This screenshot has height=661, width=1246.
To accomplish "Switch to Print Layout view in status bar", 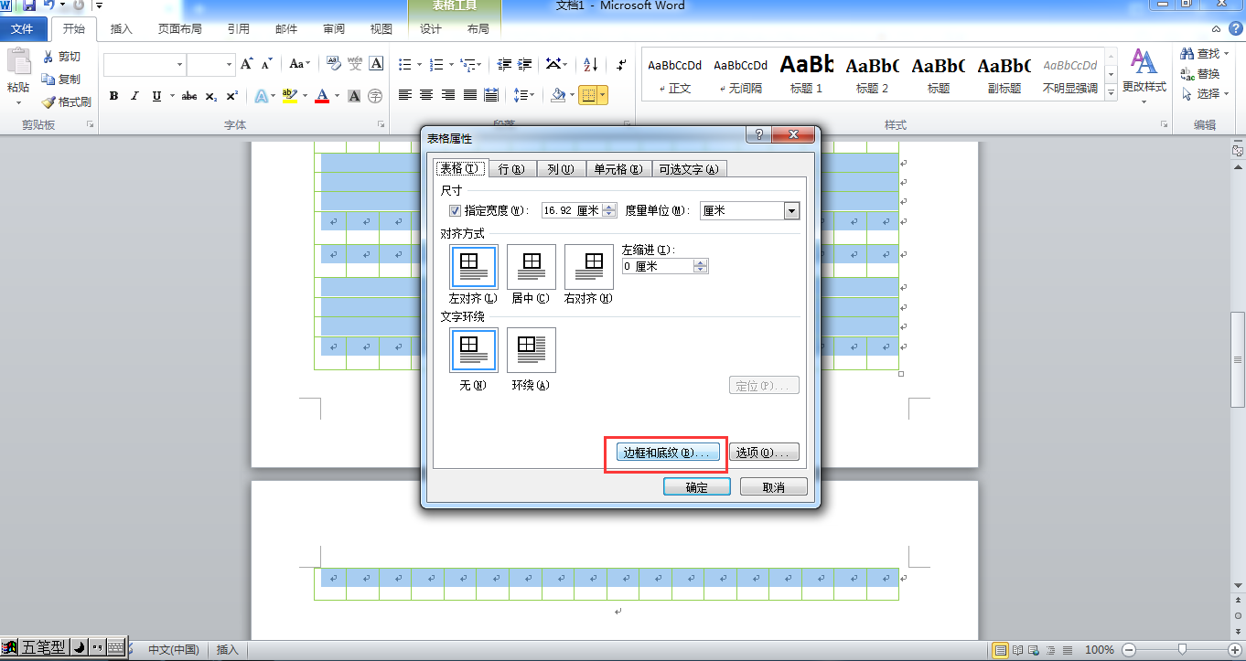I will pyautogui.click(x=1001, y=650).
